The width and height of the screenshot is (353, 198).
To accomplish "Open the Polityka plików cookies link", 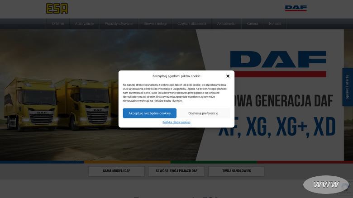I will (176, 123).
